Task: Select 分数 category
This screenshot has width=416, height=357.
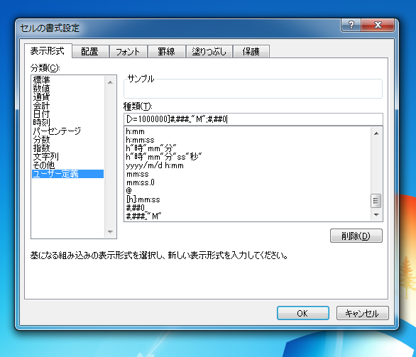Action: (67, 139)
